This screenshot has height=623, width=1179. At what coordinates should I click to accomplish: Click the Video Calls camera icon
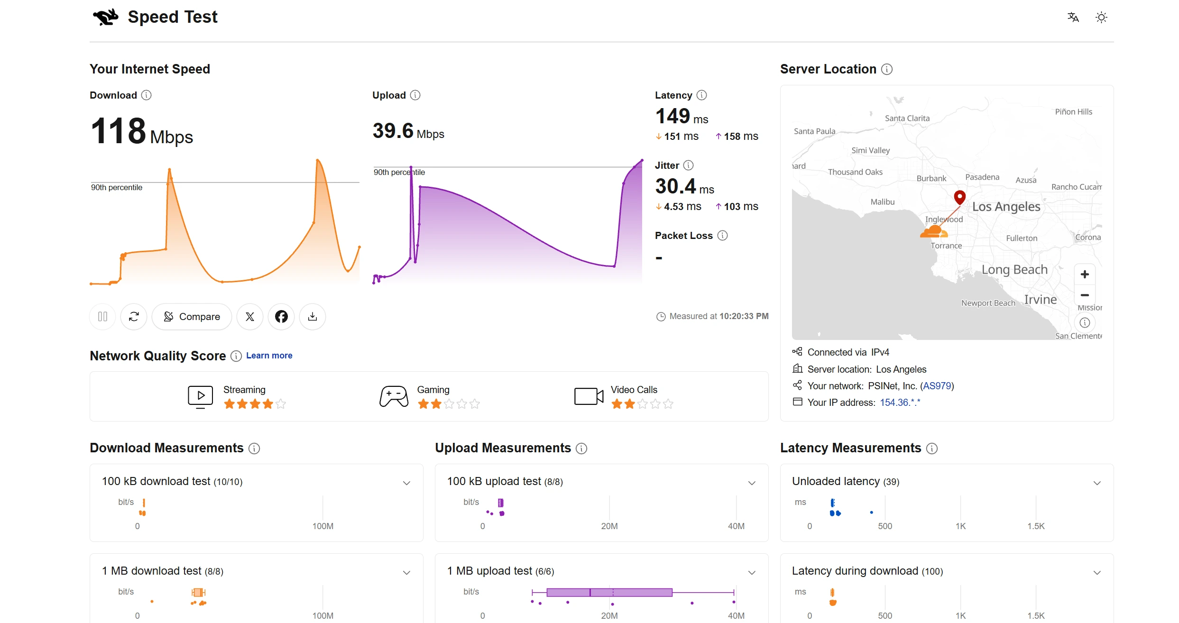tap(589, 396)
